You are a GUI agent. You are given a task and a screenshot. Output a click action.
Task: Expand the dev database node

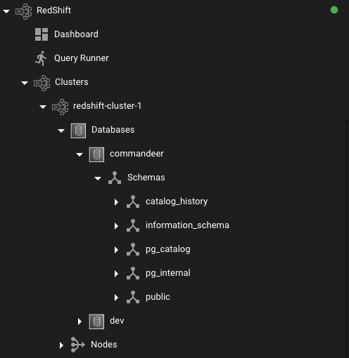80,321
